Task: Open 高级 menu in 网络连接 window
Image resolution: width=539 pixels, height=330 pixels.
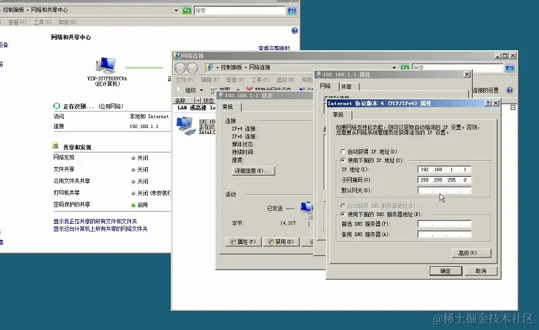Action: 286,80
